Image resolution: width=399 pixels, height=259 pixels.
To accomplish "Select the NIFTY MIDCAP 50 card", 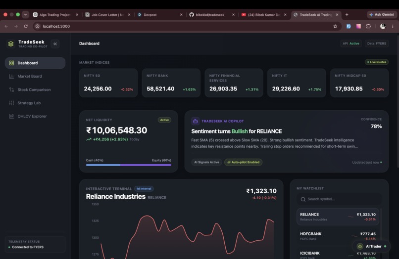I will 359,83.
